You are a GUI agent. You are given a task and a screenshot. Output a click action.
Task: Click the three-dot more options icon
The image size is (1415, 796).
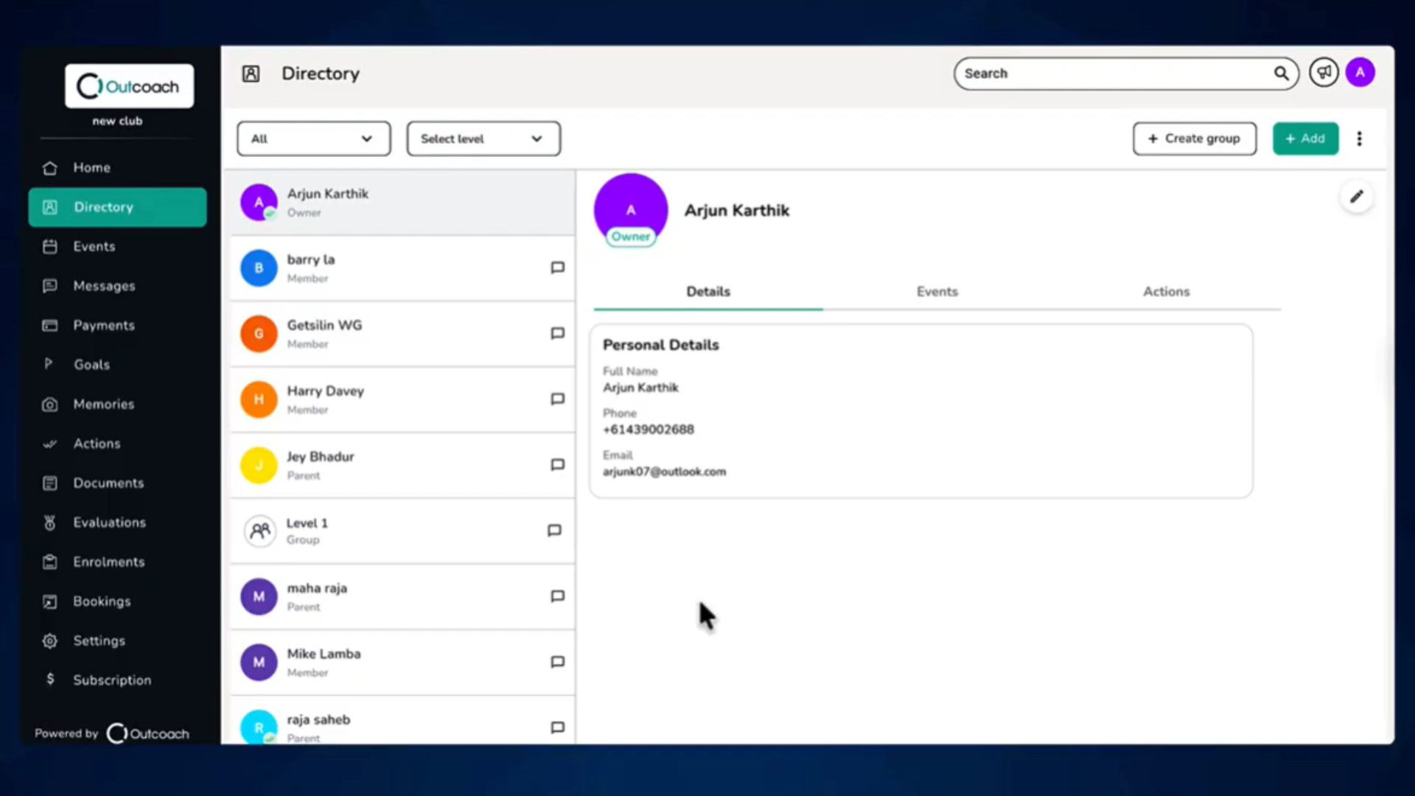point(1359,139)
